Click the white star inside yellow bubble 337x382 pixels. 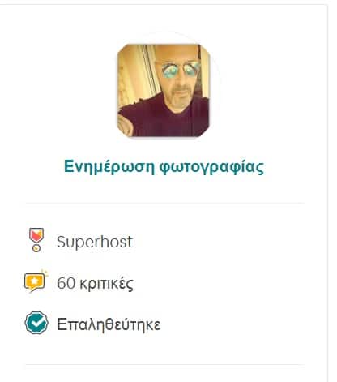(x=34, y=281)
